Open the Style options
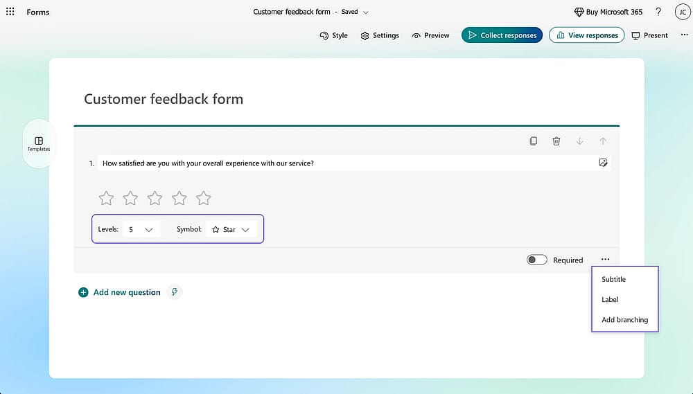The image size is (693, 394). [x=334, y=35]
